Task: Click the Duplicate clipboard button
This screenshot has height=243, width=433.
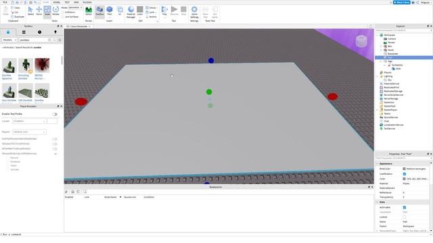Action: [18, 17]
